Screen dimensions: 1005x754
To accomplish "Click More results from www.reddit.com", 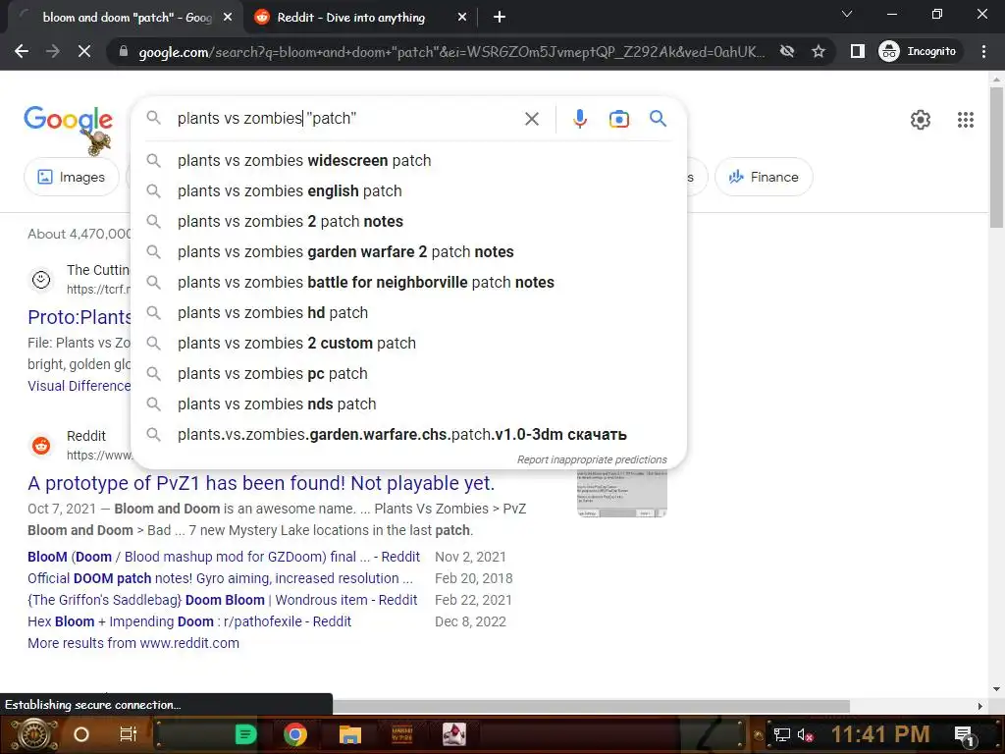I will point(133,643).
